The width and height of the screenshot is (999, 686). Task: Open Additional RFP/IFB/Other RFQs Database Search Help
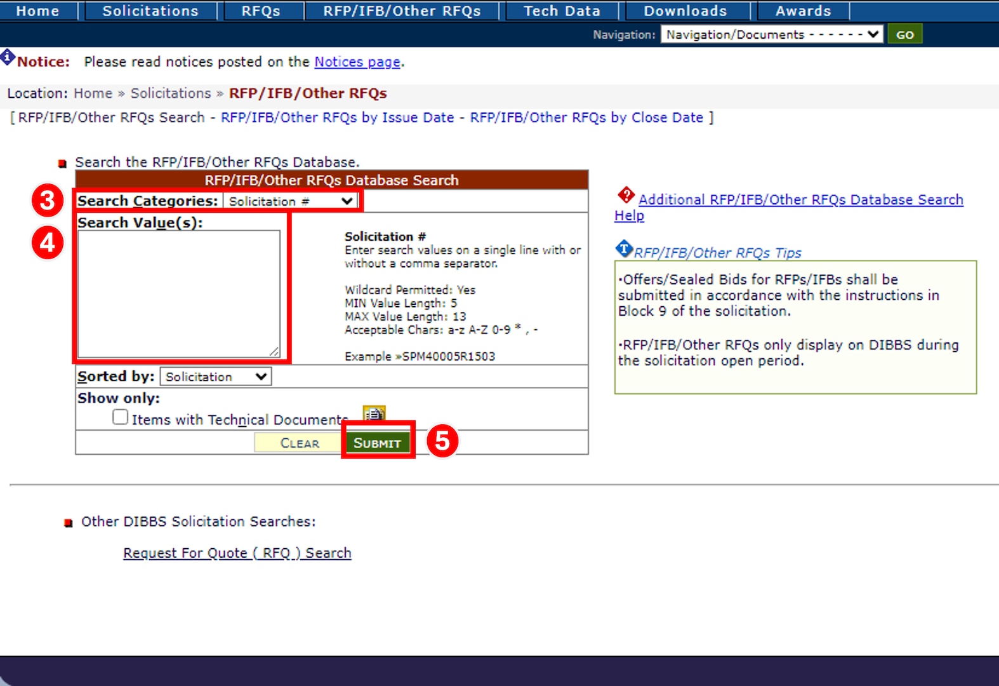click(789, 207)
